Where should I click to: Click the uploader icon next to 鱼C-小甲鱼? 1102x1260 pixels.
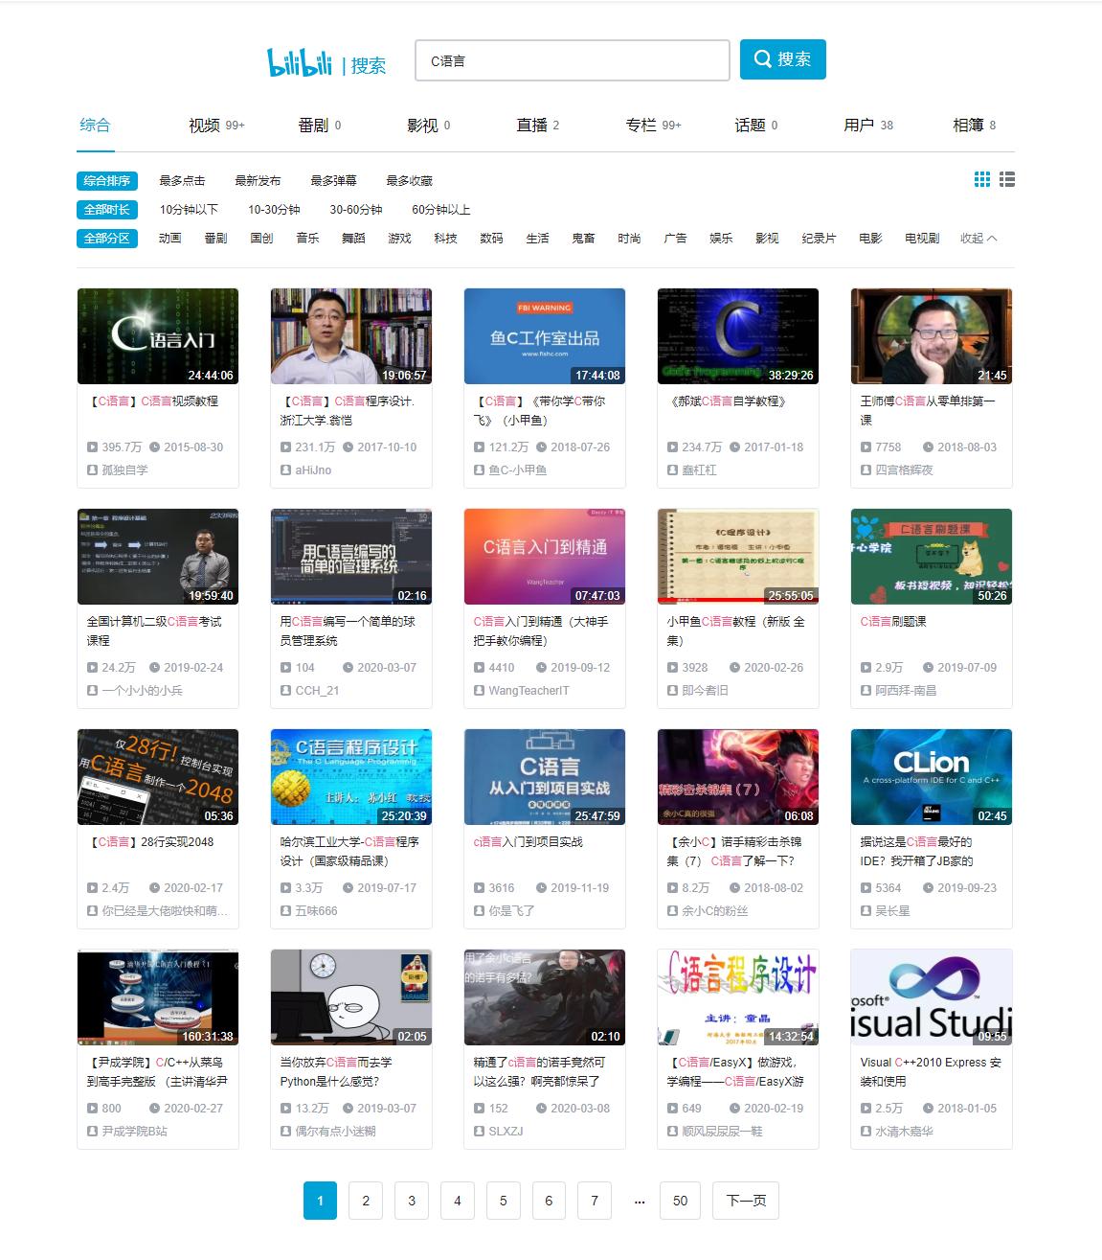click(x=479, y=470)
